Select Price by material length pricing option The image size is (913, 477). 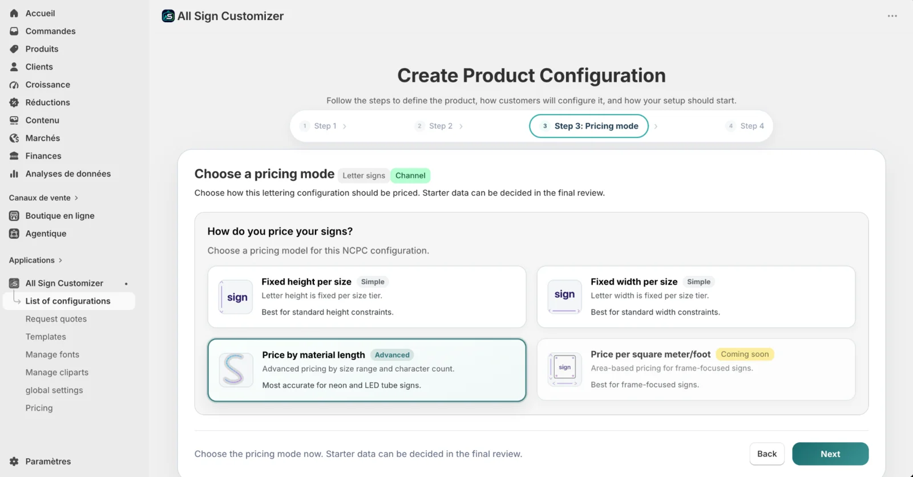[x=367, y=370]
